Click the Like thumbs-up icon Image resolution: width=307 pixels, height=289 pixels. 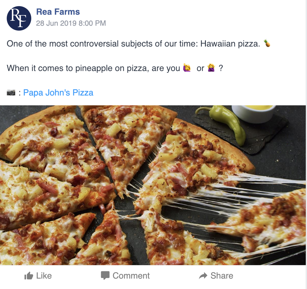coord(29,276)
